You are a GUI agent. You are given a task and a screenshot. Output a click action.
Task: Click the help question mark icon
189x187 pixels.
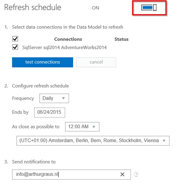click(x=136, y=174)
